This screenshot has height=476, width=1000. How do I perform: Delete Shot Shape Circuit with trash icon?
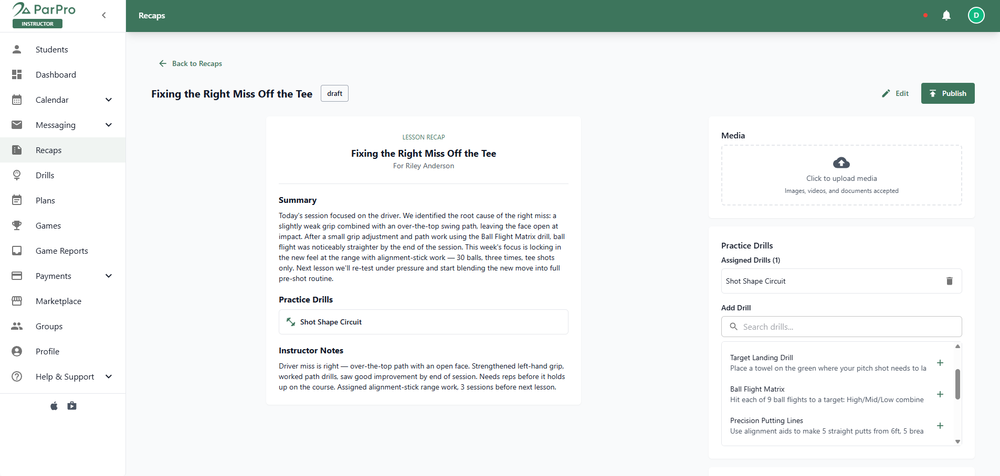(x=949, y=281)
